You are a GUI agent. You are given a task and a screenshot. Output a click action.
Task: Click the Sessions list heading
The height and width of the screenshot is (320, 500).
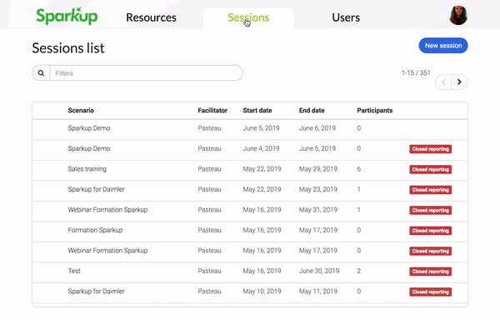68,48
